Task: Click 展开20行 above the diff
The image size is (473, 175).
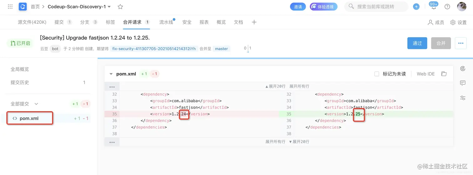Action: tap(275, 86)
